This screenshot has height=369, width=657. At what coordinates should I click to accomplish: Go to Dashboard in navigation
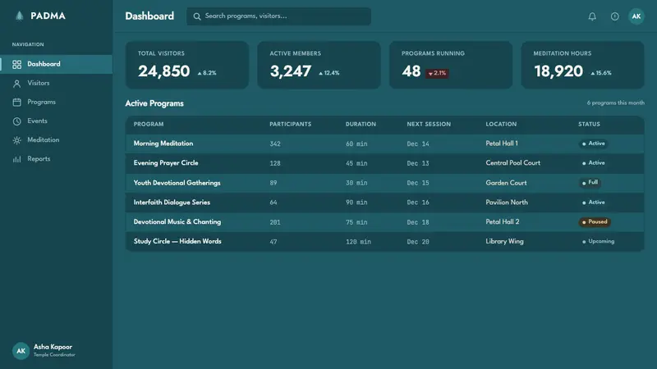coord(56,64)
